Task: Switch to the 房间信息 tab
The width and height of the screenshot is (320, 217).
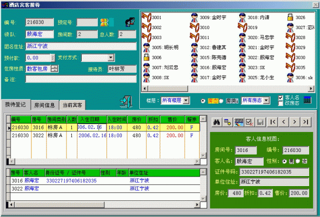Action: click(x=45, y=105)
